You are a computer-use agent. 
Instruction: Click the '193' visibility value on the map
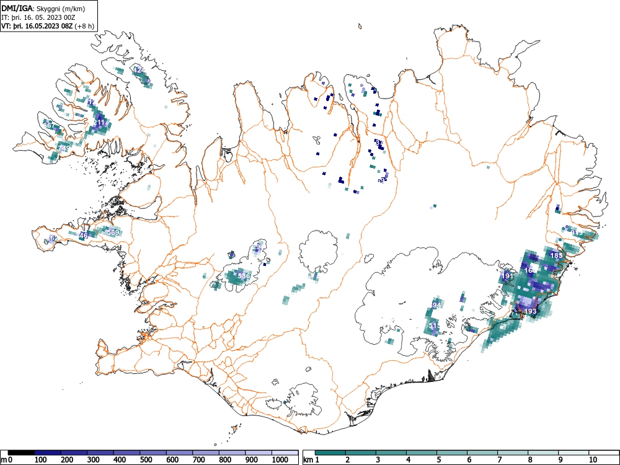530,312
